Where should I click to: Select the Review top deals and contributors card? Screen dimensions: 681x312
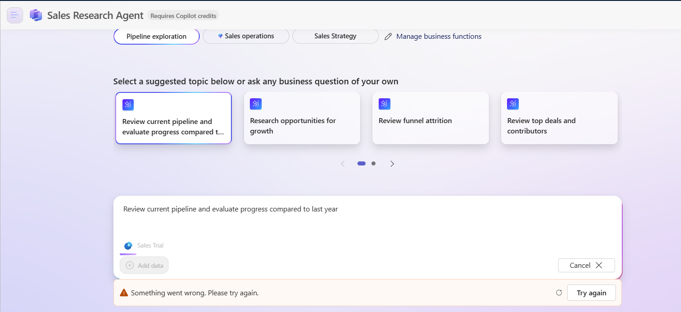(x=559, y=118)
